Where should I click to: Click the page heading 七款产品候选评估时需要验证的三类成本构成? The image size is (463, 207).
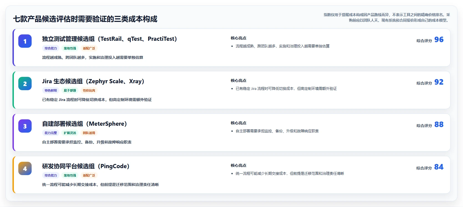85,19
